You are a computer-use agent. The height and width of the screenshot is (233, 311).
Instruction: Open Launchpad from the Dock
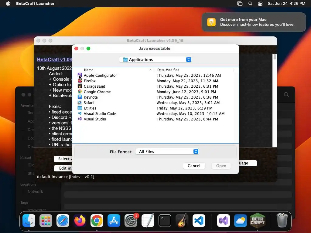(46, 221)
